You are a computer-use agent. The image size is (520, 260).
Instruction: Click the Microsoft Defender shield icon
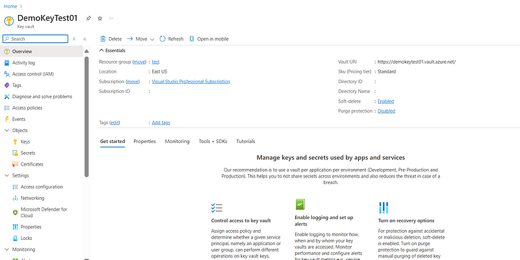[x=15, y=213]
